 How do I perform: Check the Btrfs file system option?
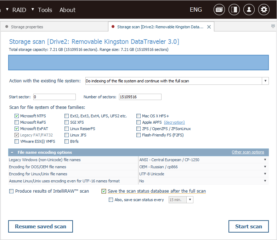pyautogui.click(x=67, y=141)
